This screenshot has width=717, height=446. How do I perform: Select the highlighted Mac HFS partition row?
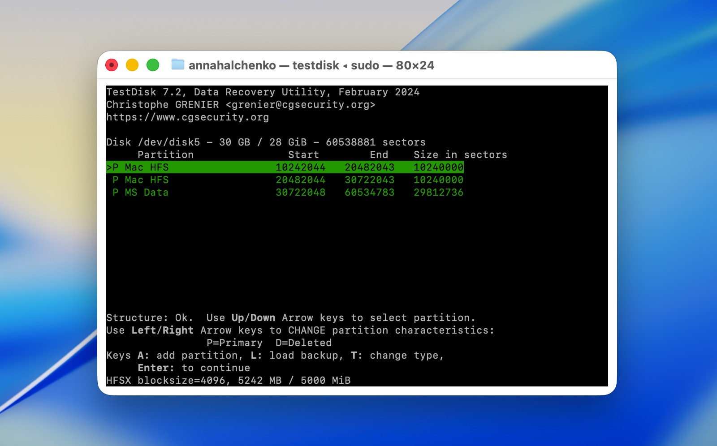(x=285, y=167)
